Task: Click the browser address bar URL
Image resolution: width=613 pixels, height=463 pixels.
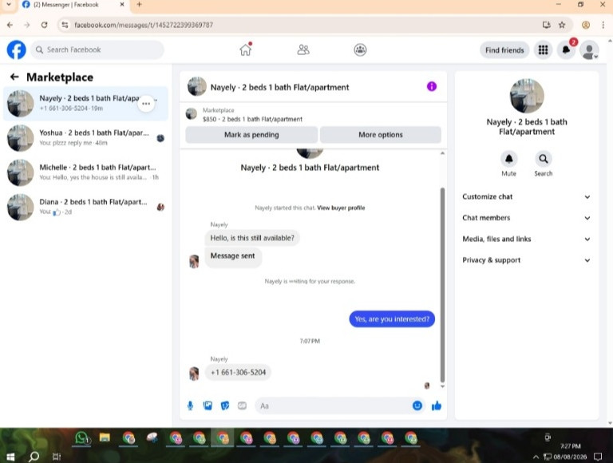Action: pyautogui.click(x=144, y=25)
